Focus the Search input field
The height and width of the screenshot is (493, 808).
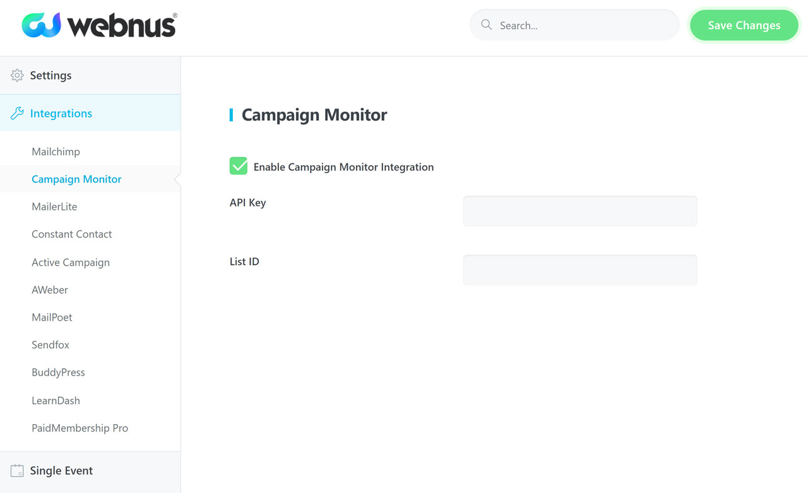pyautogui.click(x=574, y=25)
